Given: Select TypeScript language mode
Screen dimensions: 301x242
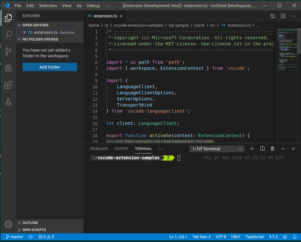Looking at the screenshot, I should 254,237.
